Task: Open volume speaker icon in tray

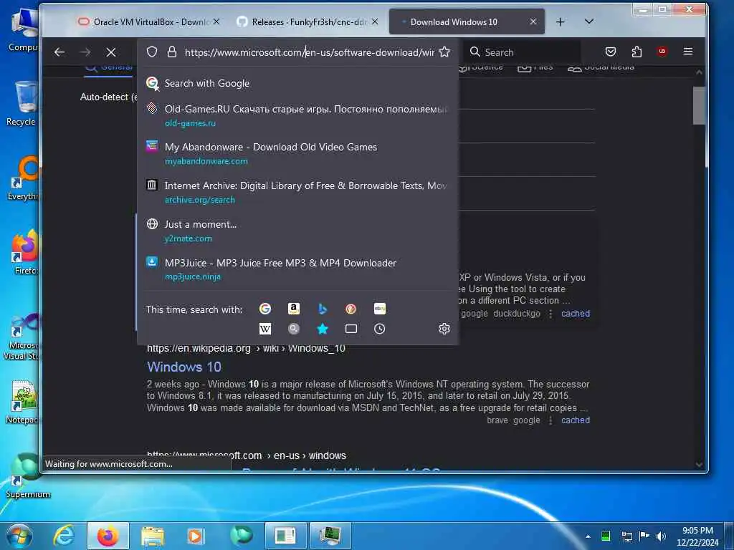Action: 661,536
